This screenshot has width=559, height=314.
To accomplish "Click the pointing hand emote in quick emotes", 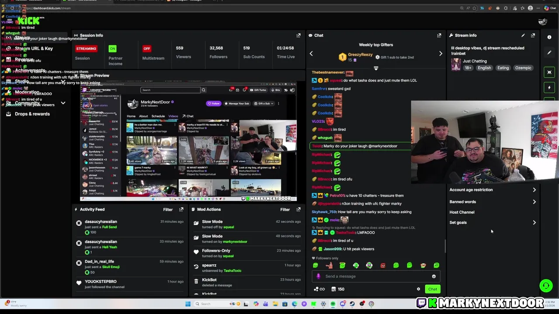I will [329, 265].
